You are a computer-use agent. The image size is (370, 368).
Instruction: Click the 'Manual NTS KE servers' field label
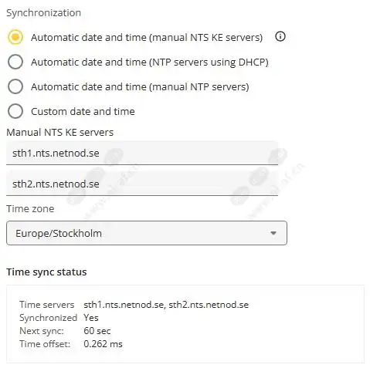pos(59,132)
